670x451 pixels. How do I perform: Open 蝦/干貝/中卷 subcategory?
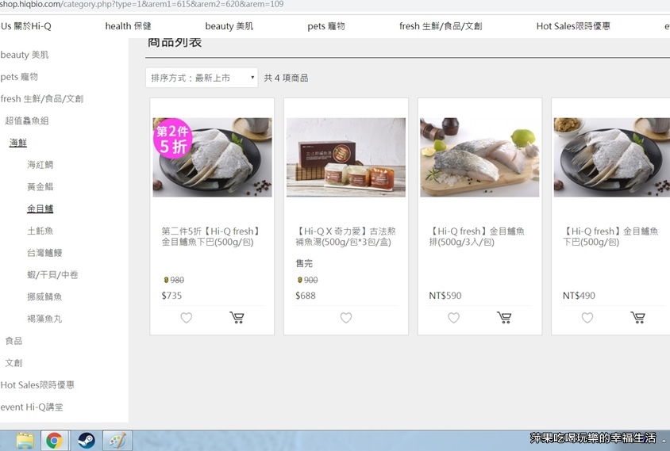[x=52, y=275]
